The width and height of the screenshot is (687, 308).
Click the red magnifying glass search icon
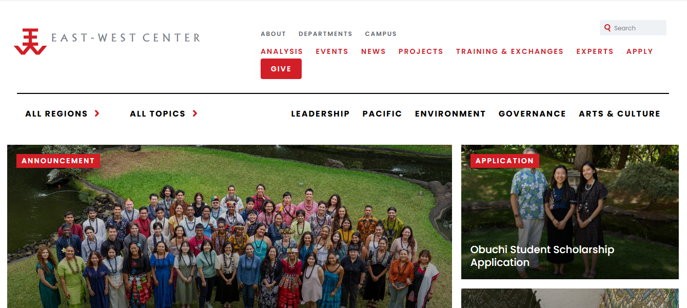607,28
